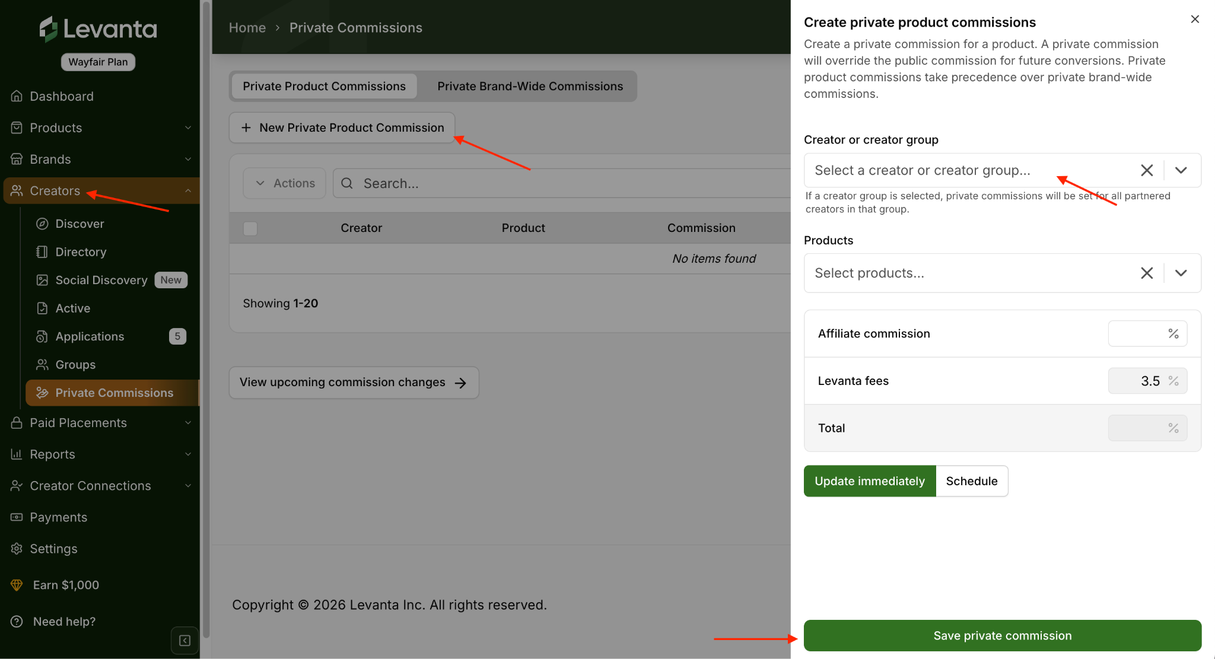
Task: Click the Active document icon
Action: point(42,308)
